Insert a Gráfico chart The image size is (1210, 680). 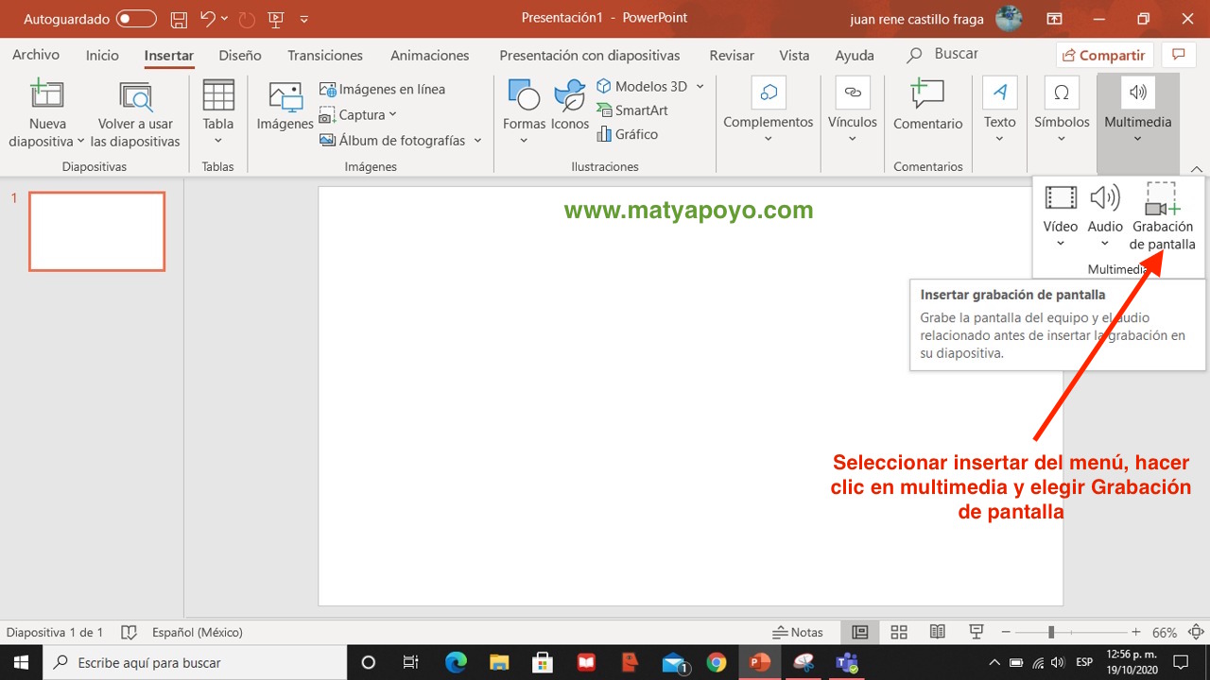(628, 134)
